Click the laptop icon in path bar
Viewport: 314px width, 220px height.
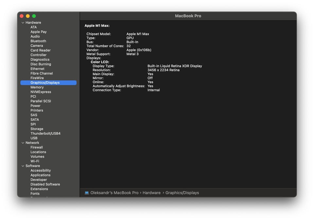pos(87,193)
